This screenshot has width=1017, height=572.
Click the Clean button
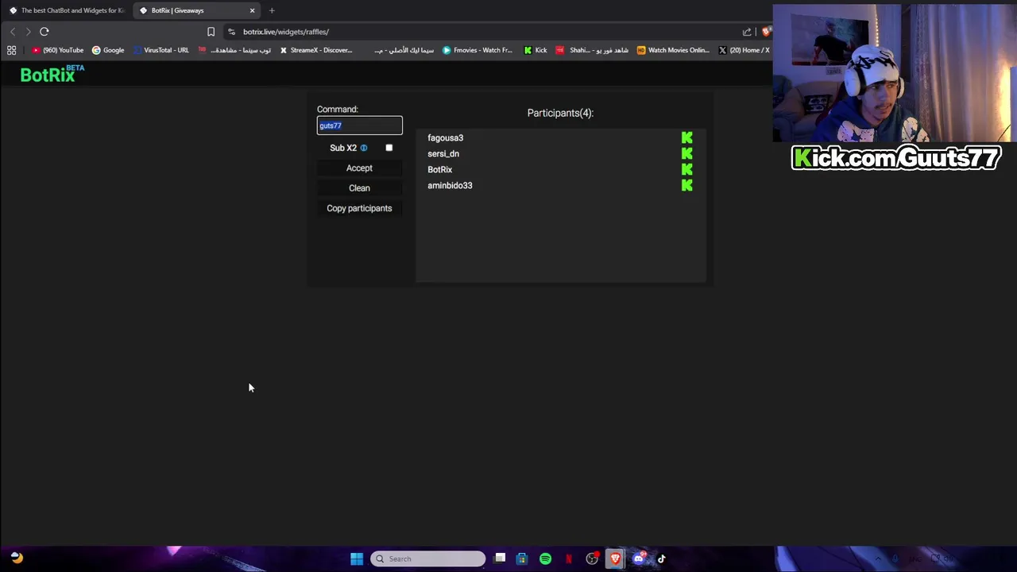pyautogui.click(x=359, y=188)
